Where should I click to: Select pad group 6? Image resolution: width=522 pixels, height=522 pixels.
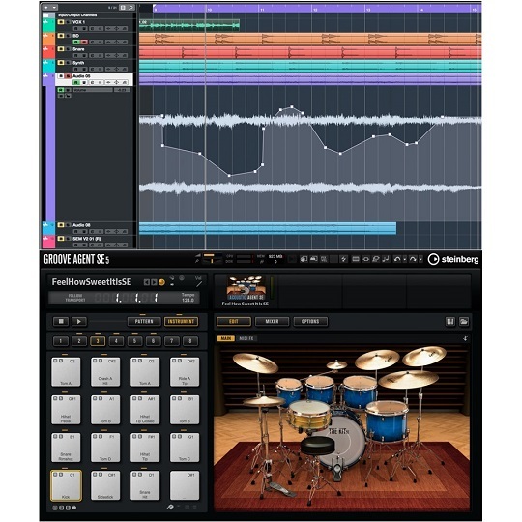click(153, 341)
